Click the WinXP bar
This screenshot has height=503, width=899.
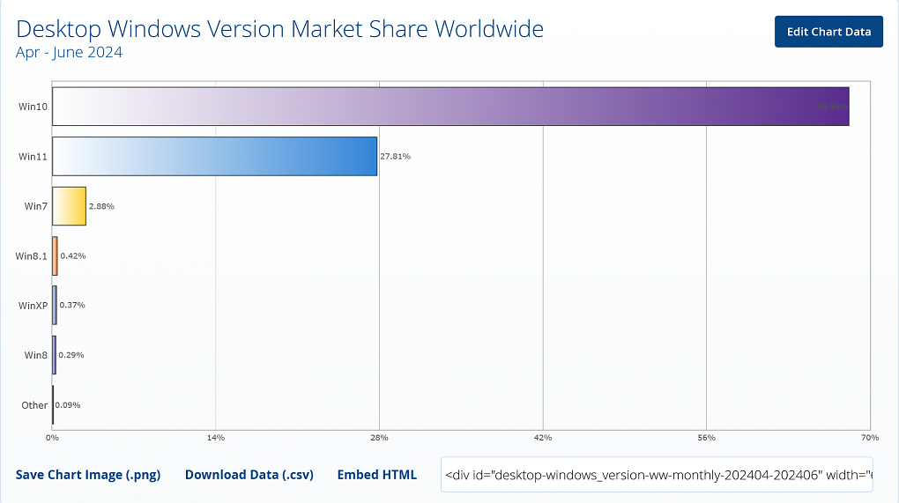[x=55, y=306]
